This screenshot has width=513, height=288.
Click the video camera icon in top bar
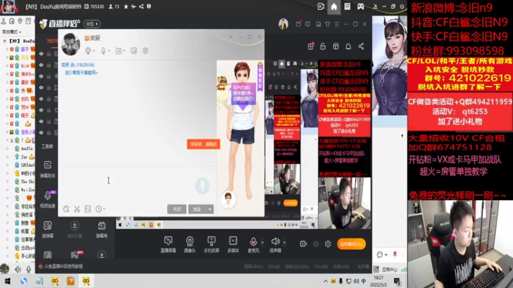point(321,6)
